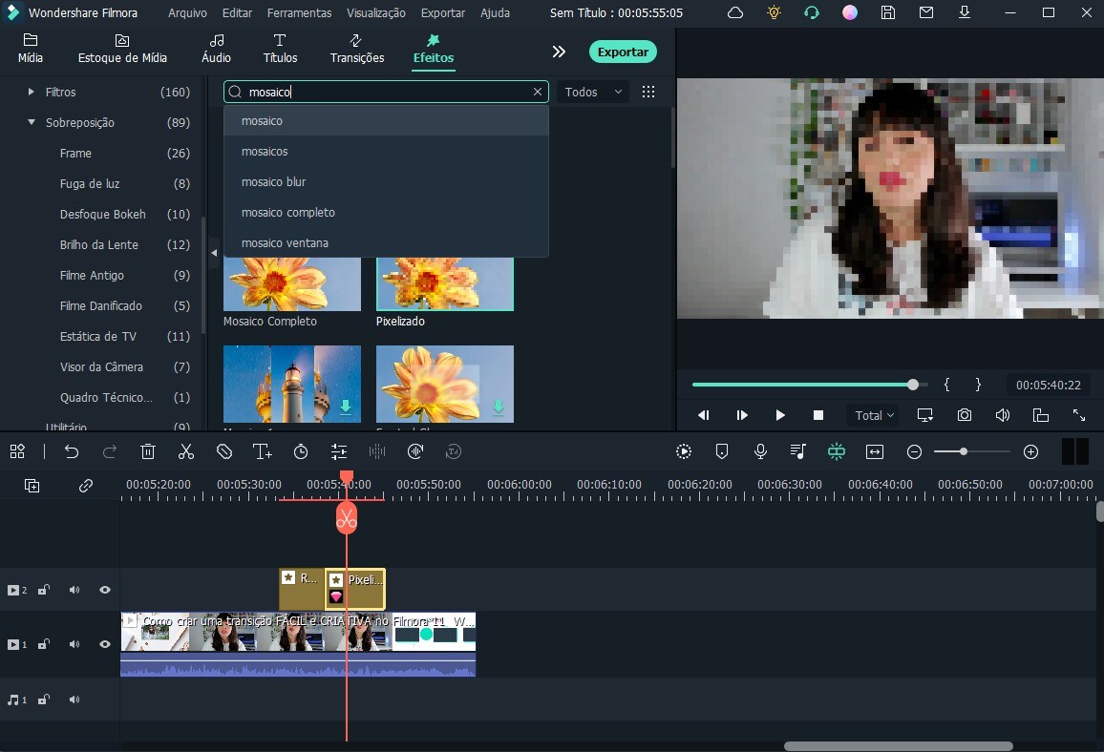Select the 'mosaico blur' suggestion

click(274, 182)
